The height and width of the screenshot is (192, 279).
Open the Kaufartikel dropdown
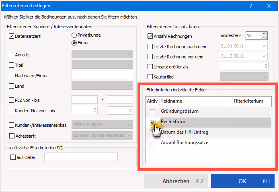click(244, 76)
